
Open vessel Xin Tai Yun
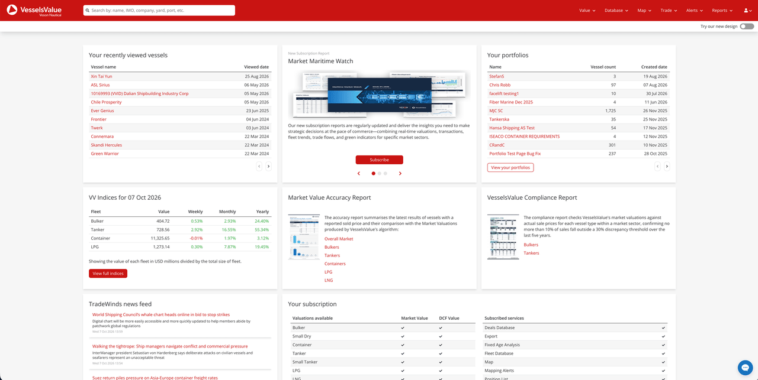coord(101,76)
